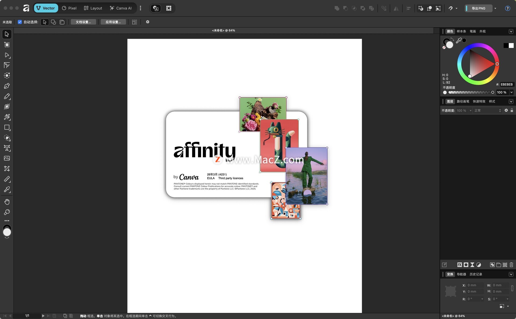Click the opacity slider in color panel
516x319 pixels.
point(470,92)
